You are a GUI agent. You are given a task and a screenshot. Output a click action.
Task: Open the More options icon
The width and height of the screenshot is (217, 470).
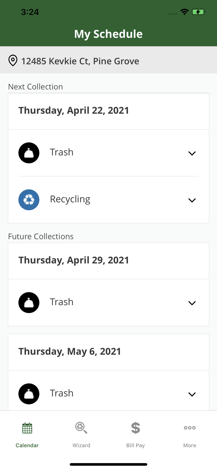(190, 427)
